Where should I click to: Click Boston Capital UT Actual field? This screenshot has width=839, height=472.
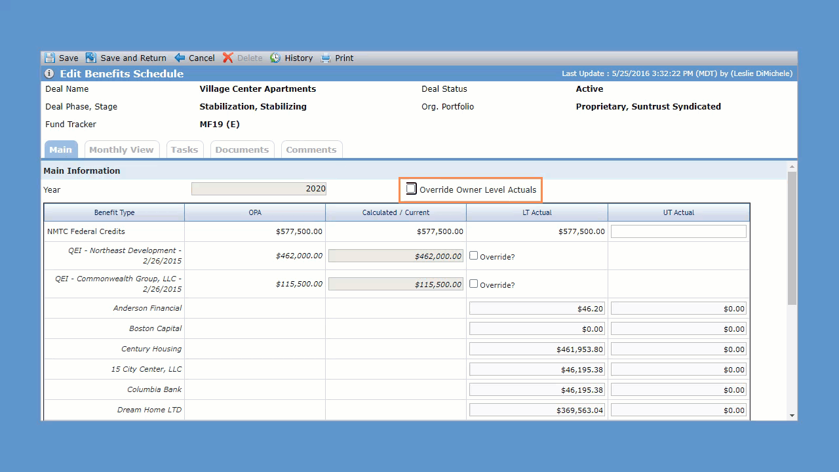click(x=678, y=329)
